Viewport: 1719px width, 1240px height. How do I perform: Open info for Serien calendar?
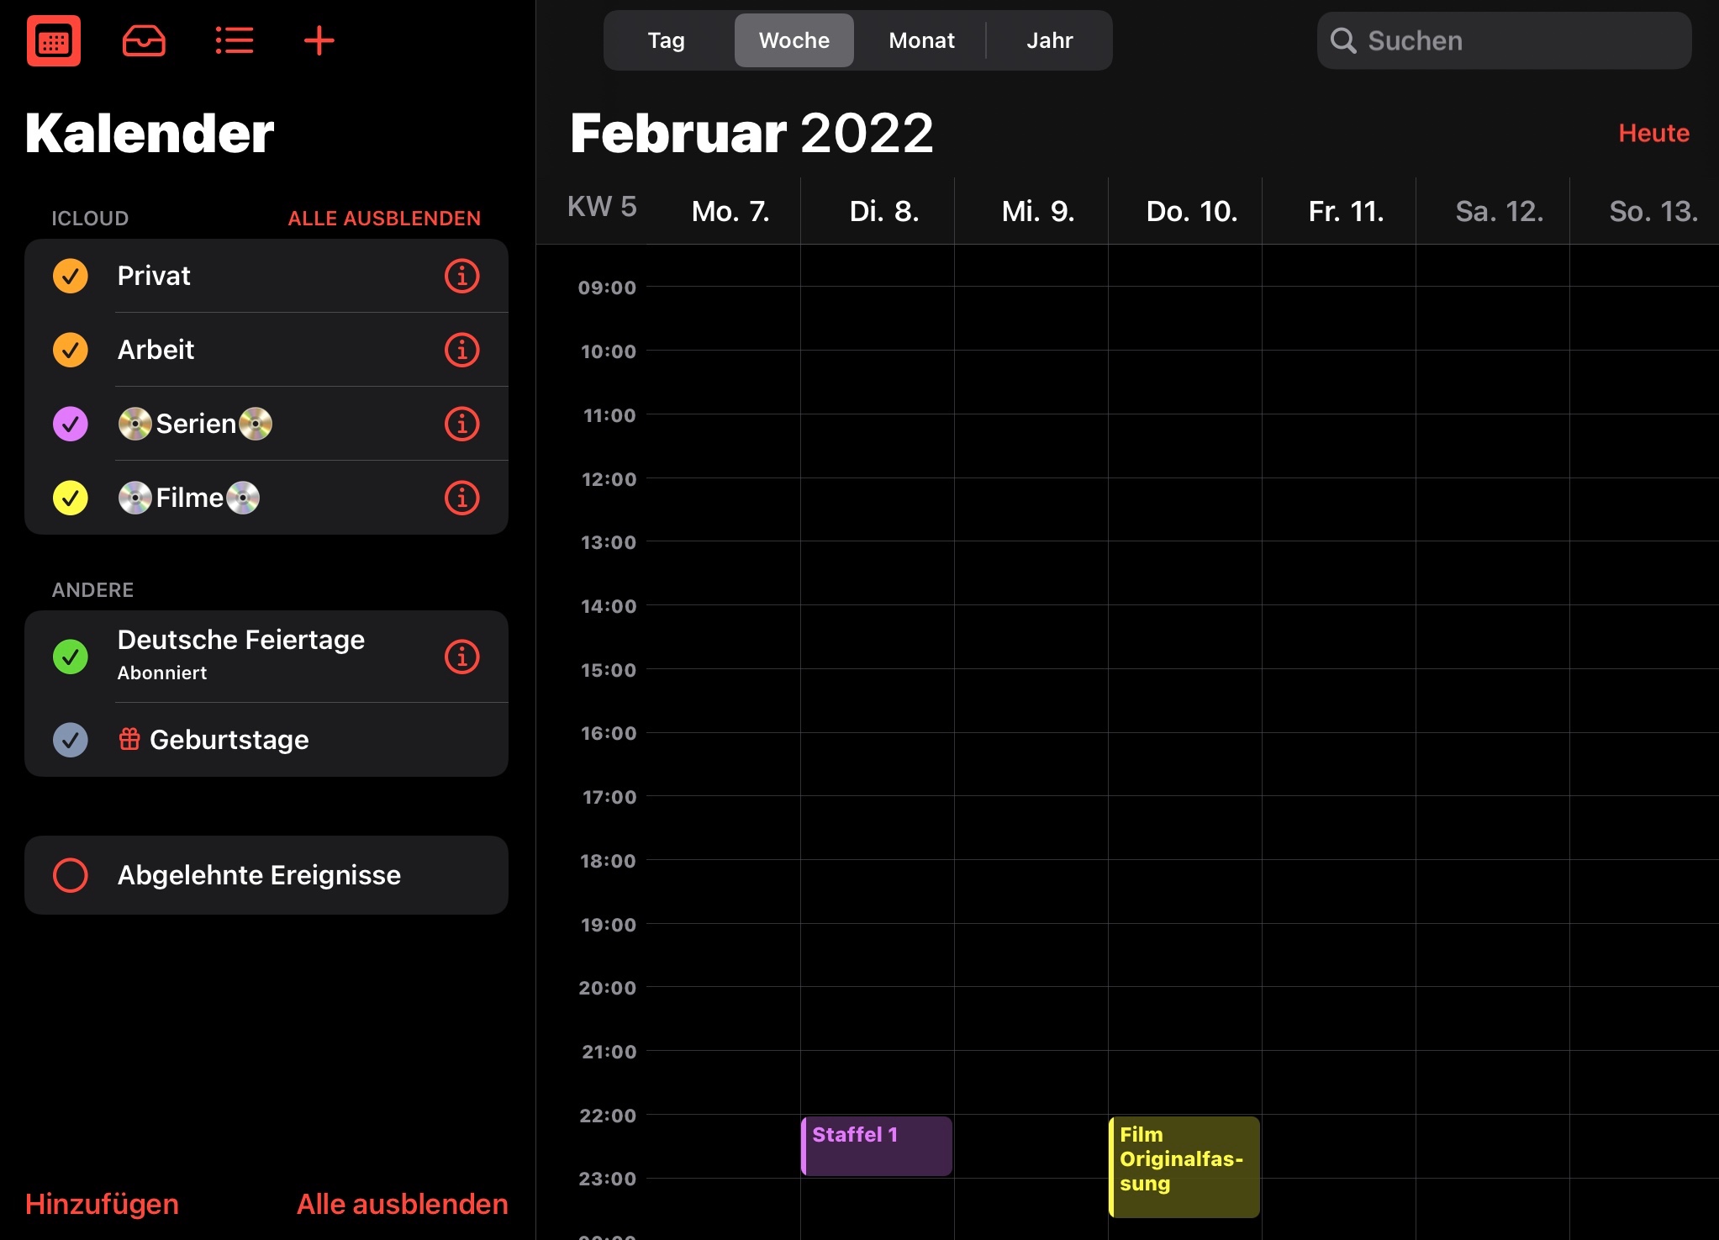pyautogui.click(x=461, y=424)
